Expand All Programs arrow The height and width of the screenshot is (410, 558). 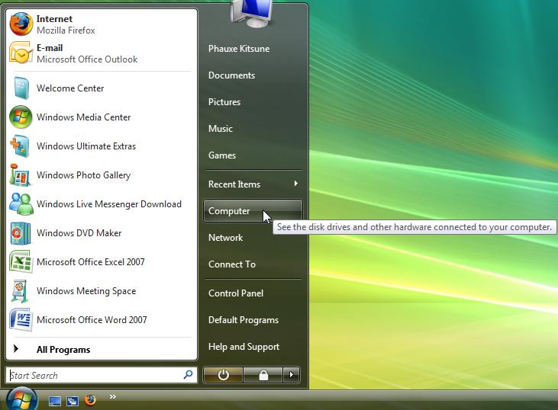[16, 349]
